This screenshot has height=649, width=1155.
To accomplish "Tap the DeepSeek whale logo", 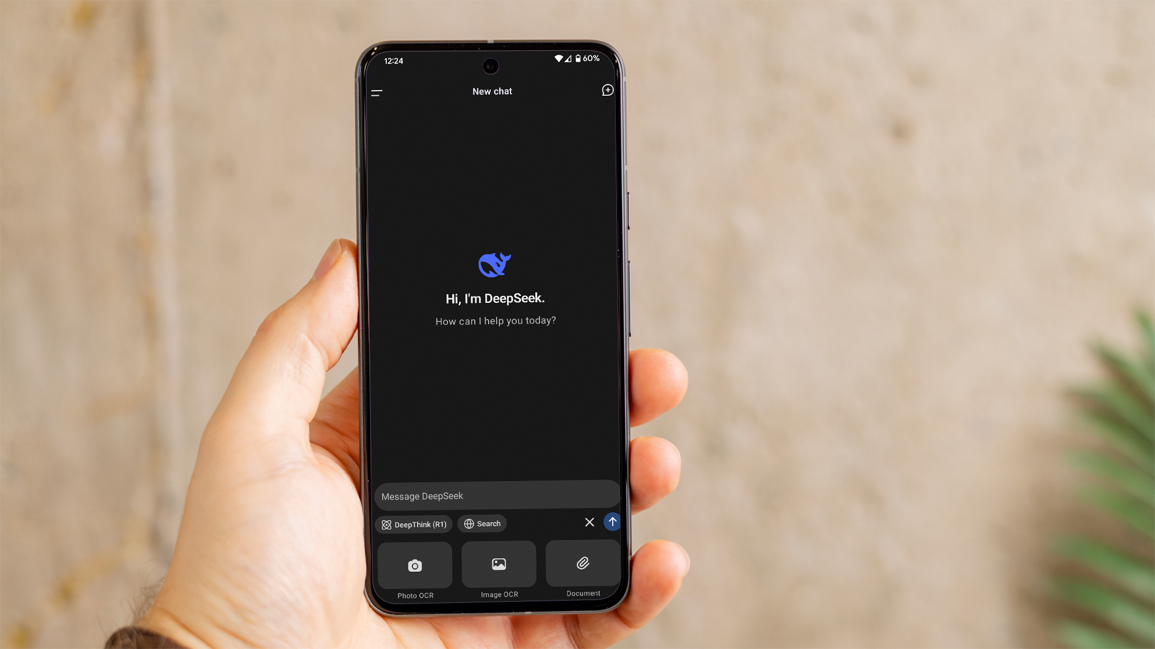I will point(493,263).
